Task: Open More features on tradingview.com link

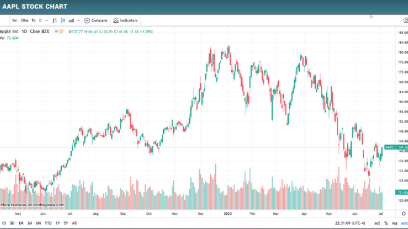Action: 32,205
